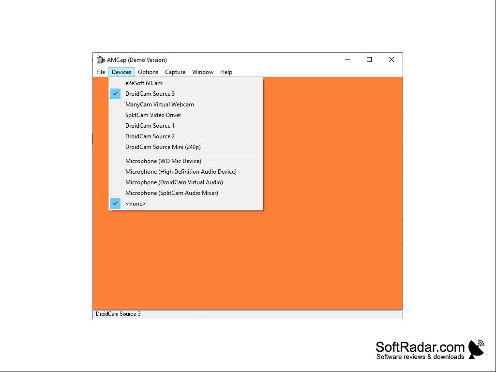Switch to DroidCam Source 2
The image size is (496, 372).
[x=186, y=136]
